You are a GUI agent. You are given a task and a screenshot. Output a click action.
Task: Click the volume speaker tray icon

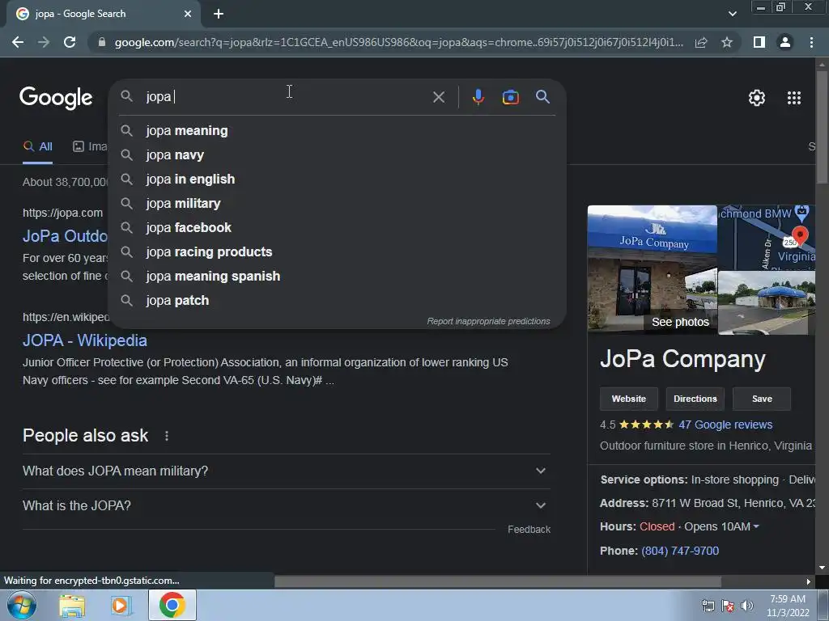tap(747, 606)
